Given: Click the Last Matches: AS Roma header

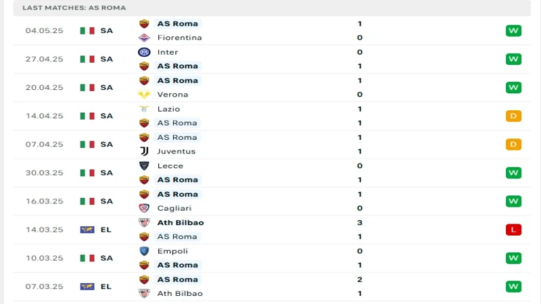Looking at the screenshot, I should coord(74,7).
